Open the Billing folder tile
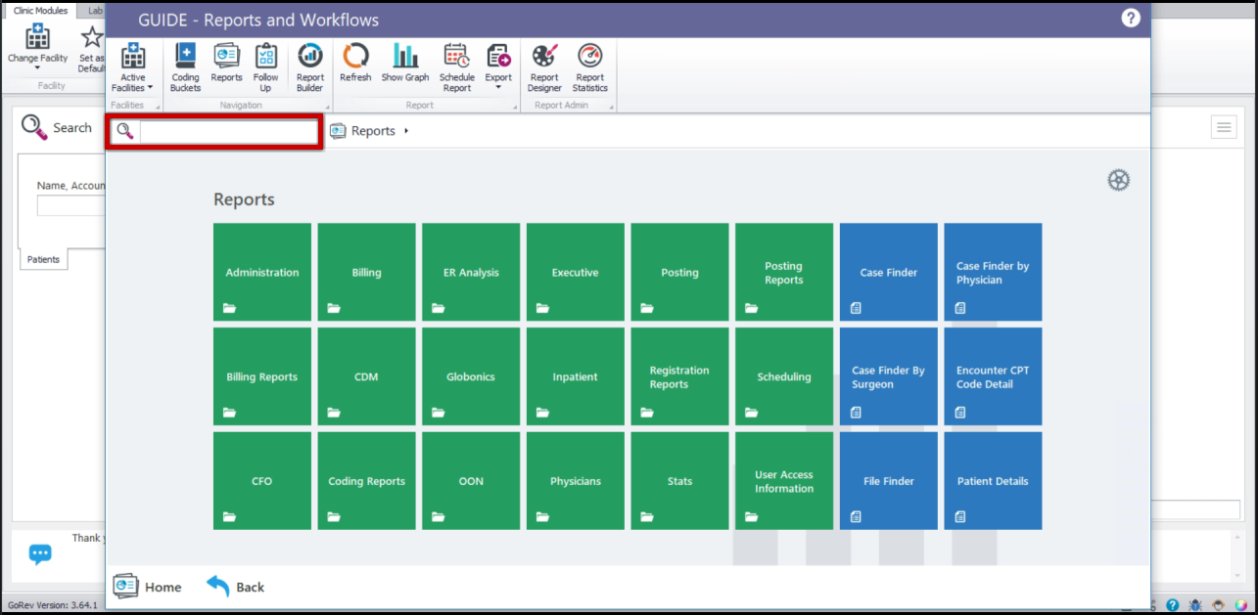Viewport: 1258px width, 615px height. pyautogui.click(x=367, y=272)
